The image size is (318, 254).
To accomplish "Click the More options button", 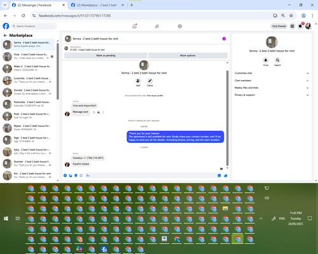I will point(188,55).
